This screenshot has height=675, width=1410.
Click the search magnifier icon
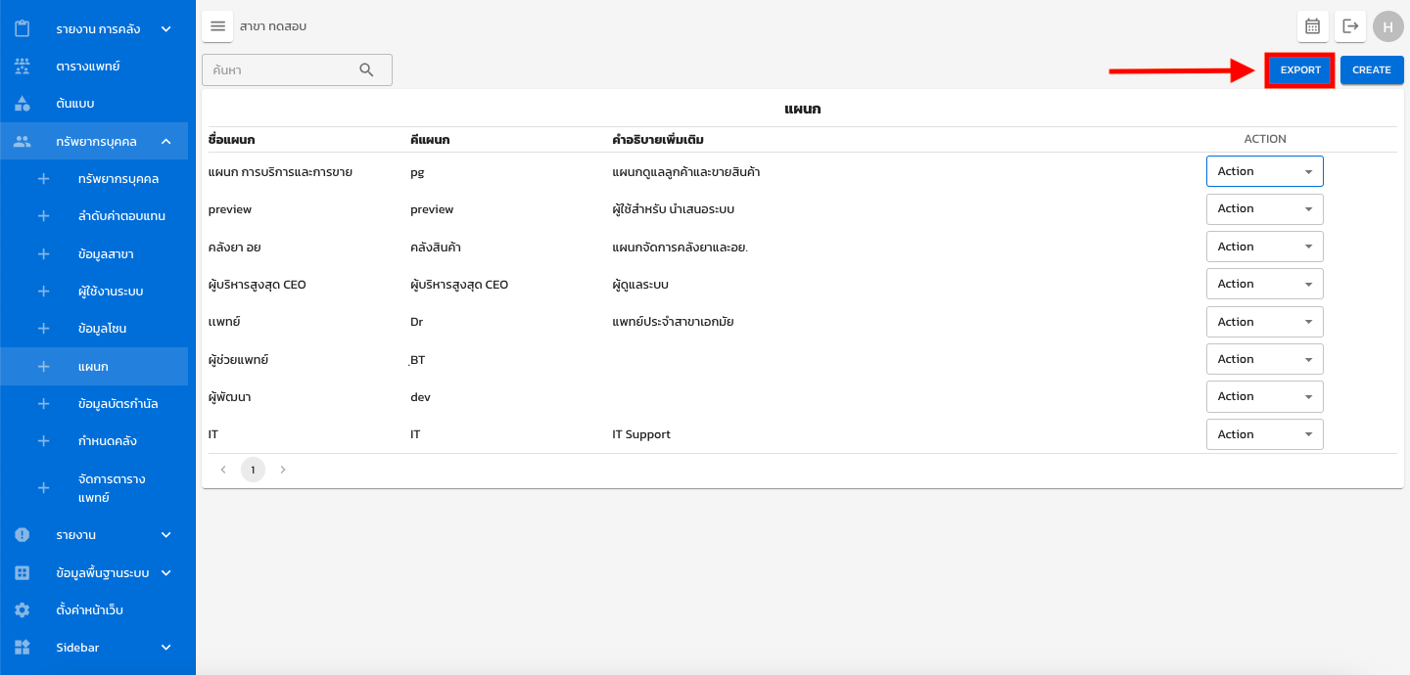(366, 69)
